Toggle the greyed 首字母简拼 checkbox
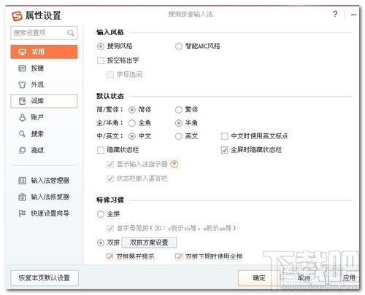 pyautogui.click(x=110, y=228)
